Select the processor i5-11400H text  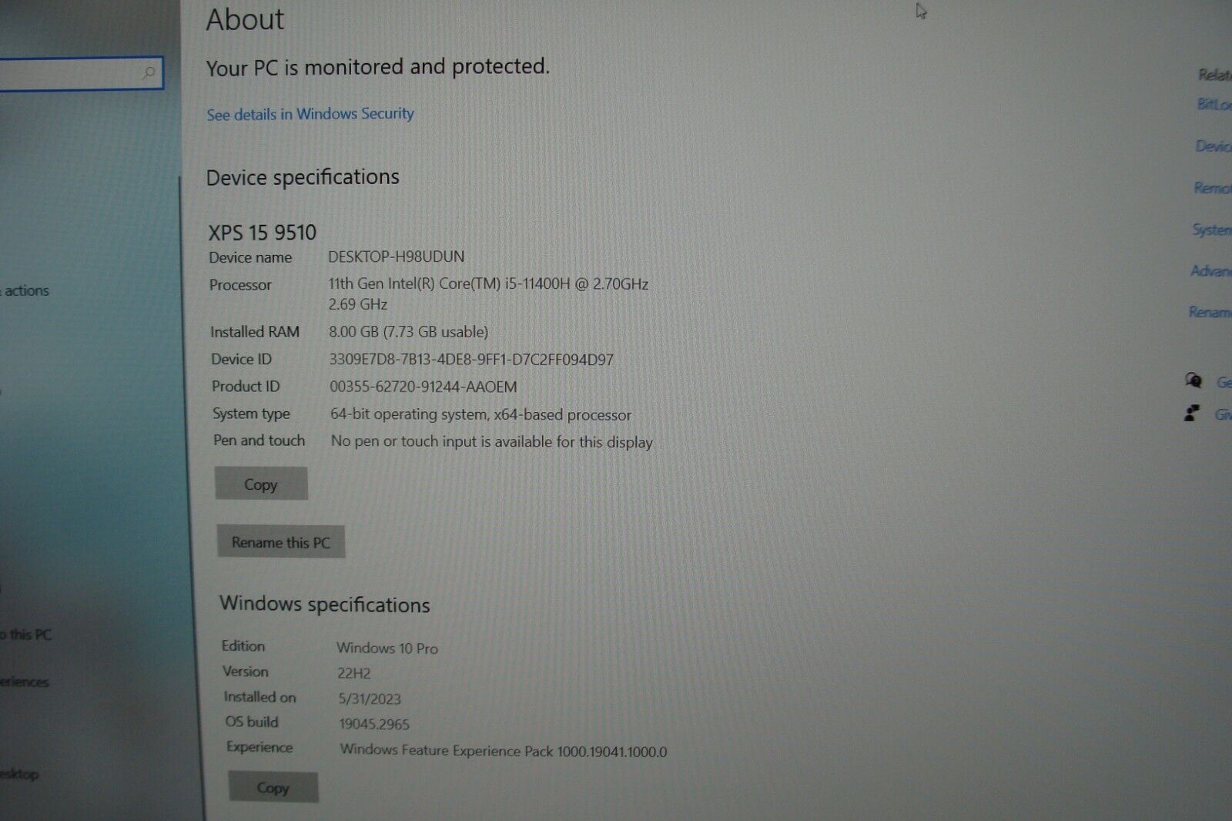point(488,293)
